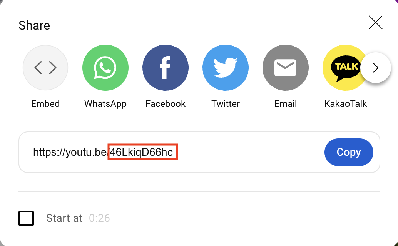Click the Email label below envelope
The height and width of the screenshot is (246, 398).
[x=286, y=104]
